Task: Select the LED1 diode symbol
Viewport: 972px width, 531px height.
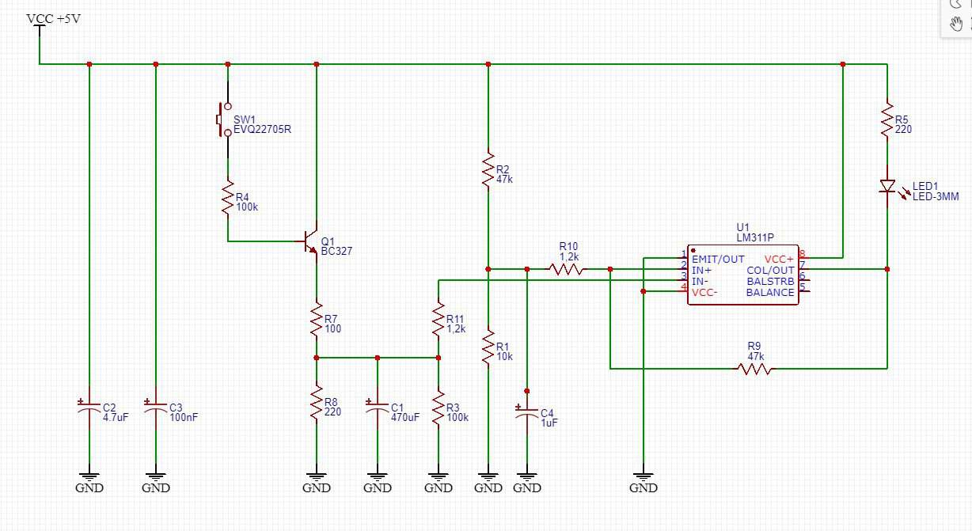Action: point(887,187)
